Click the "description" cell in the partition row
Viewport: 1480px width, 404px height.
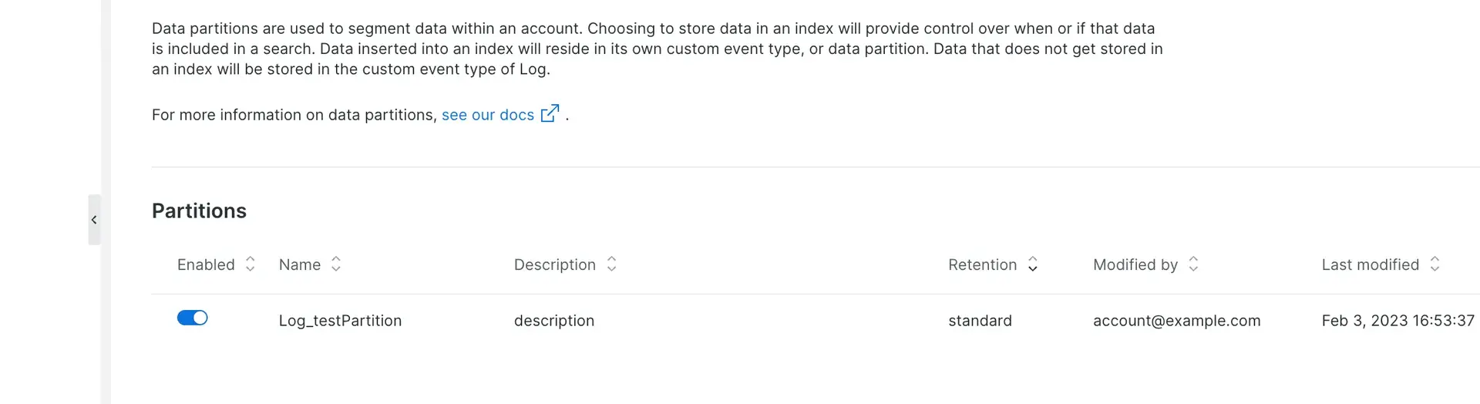tap(553, 321)
